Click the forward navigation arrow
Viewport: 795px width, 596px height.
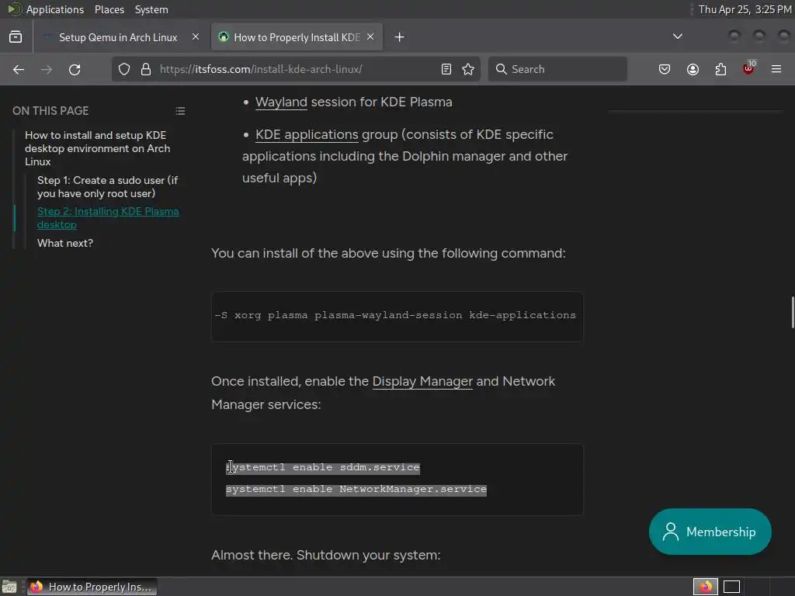tap(47, 69)
